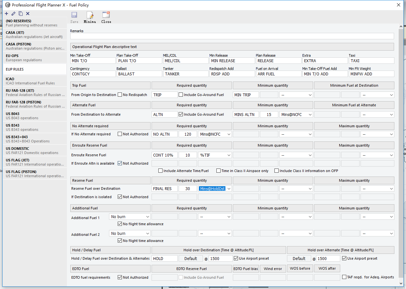Toggle Not Authorized for EDTO fuel requirements
Viewport: 406px width, 289px height.
(x=120, y=277)
